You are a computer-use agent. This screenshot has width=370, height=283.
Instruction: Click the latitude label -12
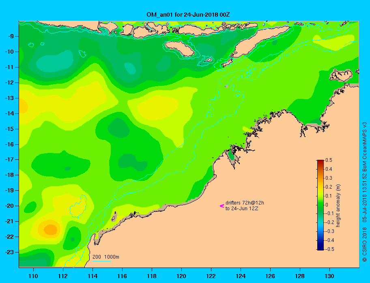click(x=10, y=83)
